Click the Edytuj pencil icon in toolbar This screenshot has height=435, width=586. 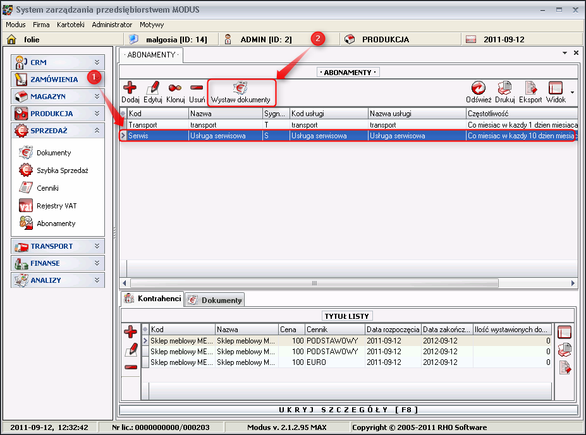point(152,88)
